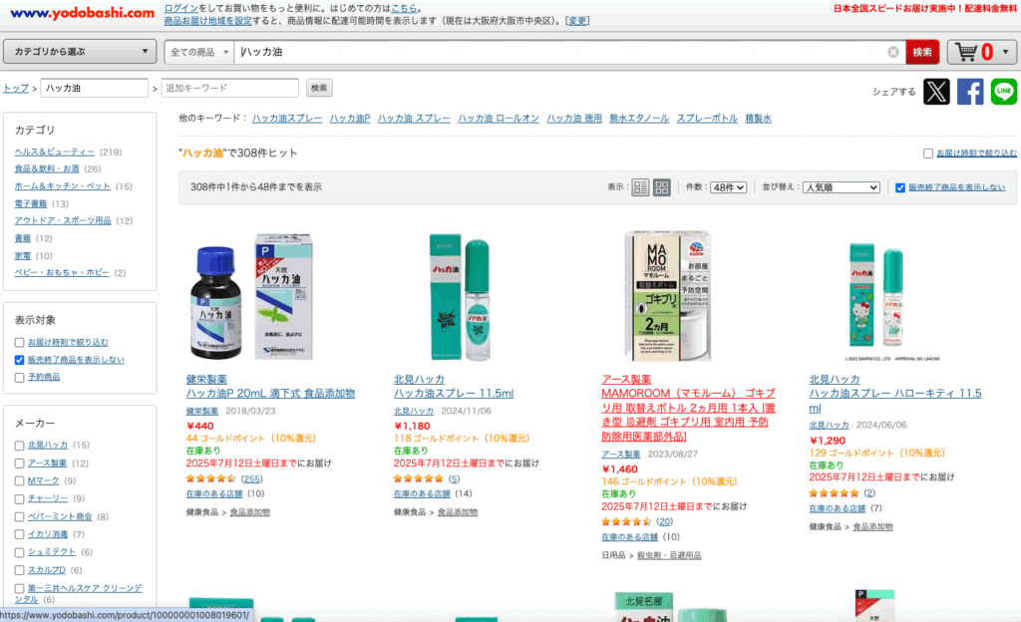Click the トップ breadcrumb link
Image resolution: width=1021 pixels, height=622 pixels.
pos(16,89)
